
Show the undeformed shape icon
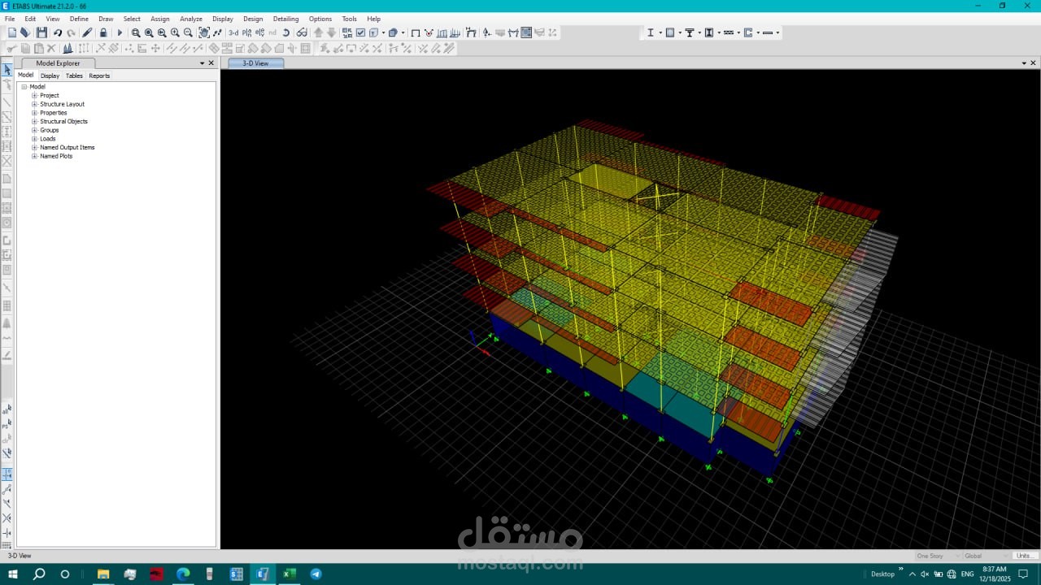click(416, 32)
